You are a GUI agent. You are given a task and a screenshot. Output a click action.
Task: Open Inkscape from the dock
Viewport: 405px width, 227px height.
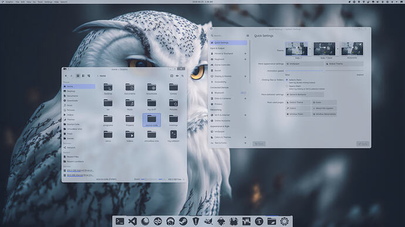pos(221,221)
